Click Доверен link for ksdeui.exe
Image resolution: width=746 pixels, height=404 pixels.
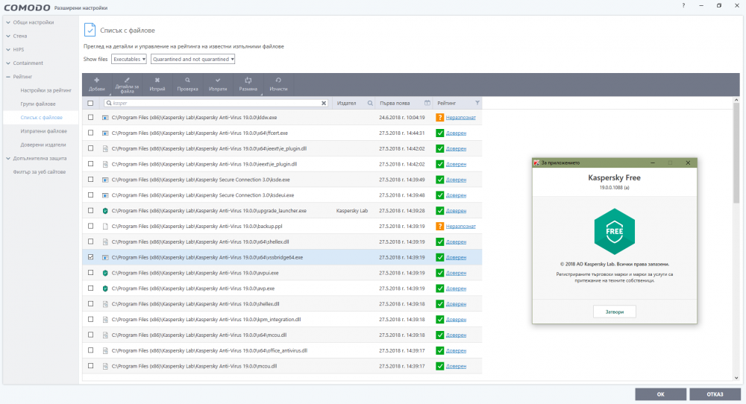tap(456, 195)
